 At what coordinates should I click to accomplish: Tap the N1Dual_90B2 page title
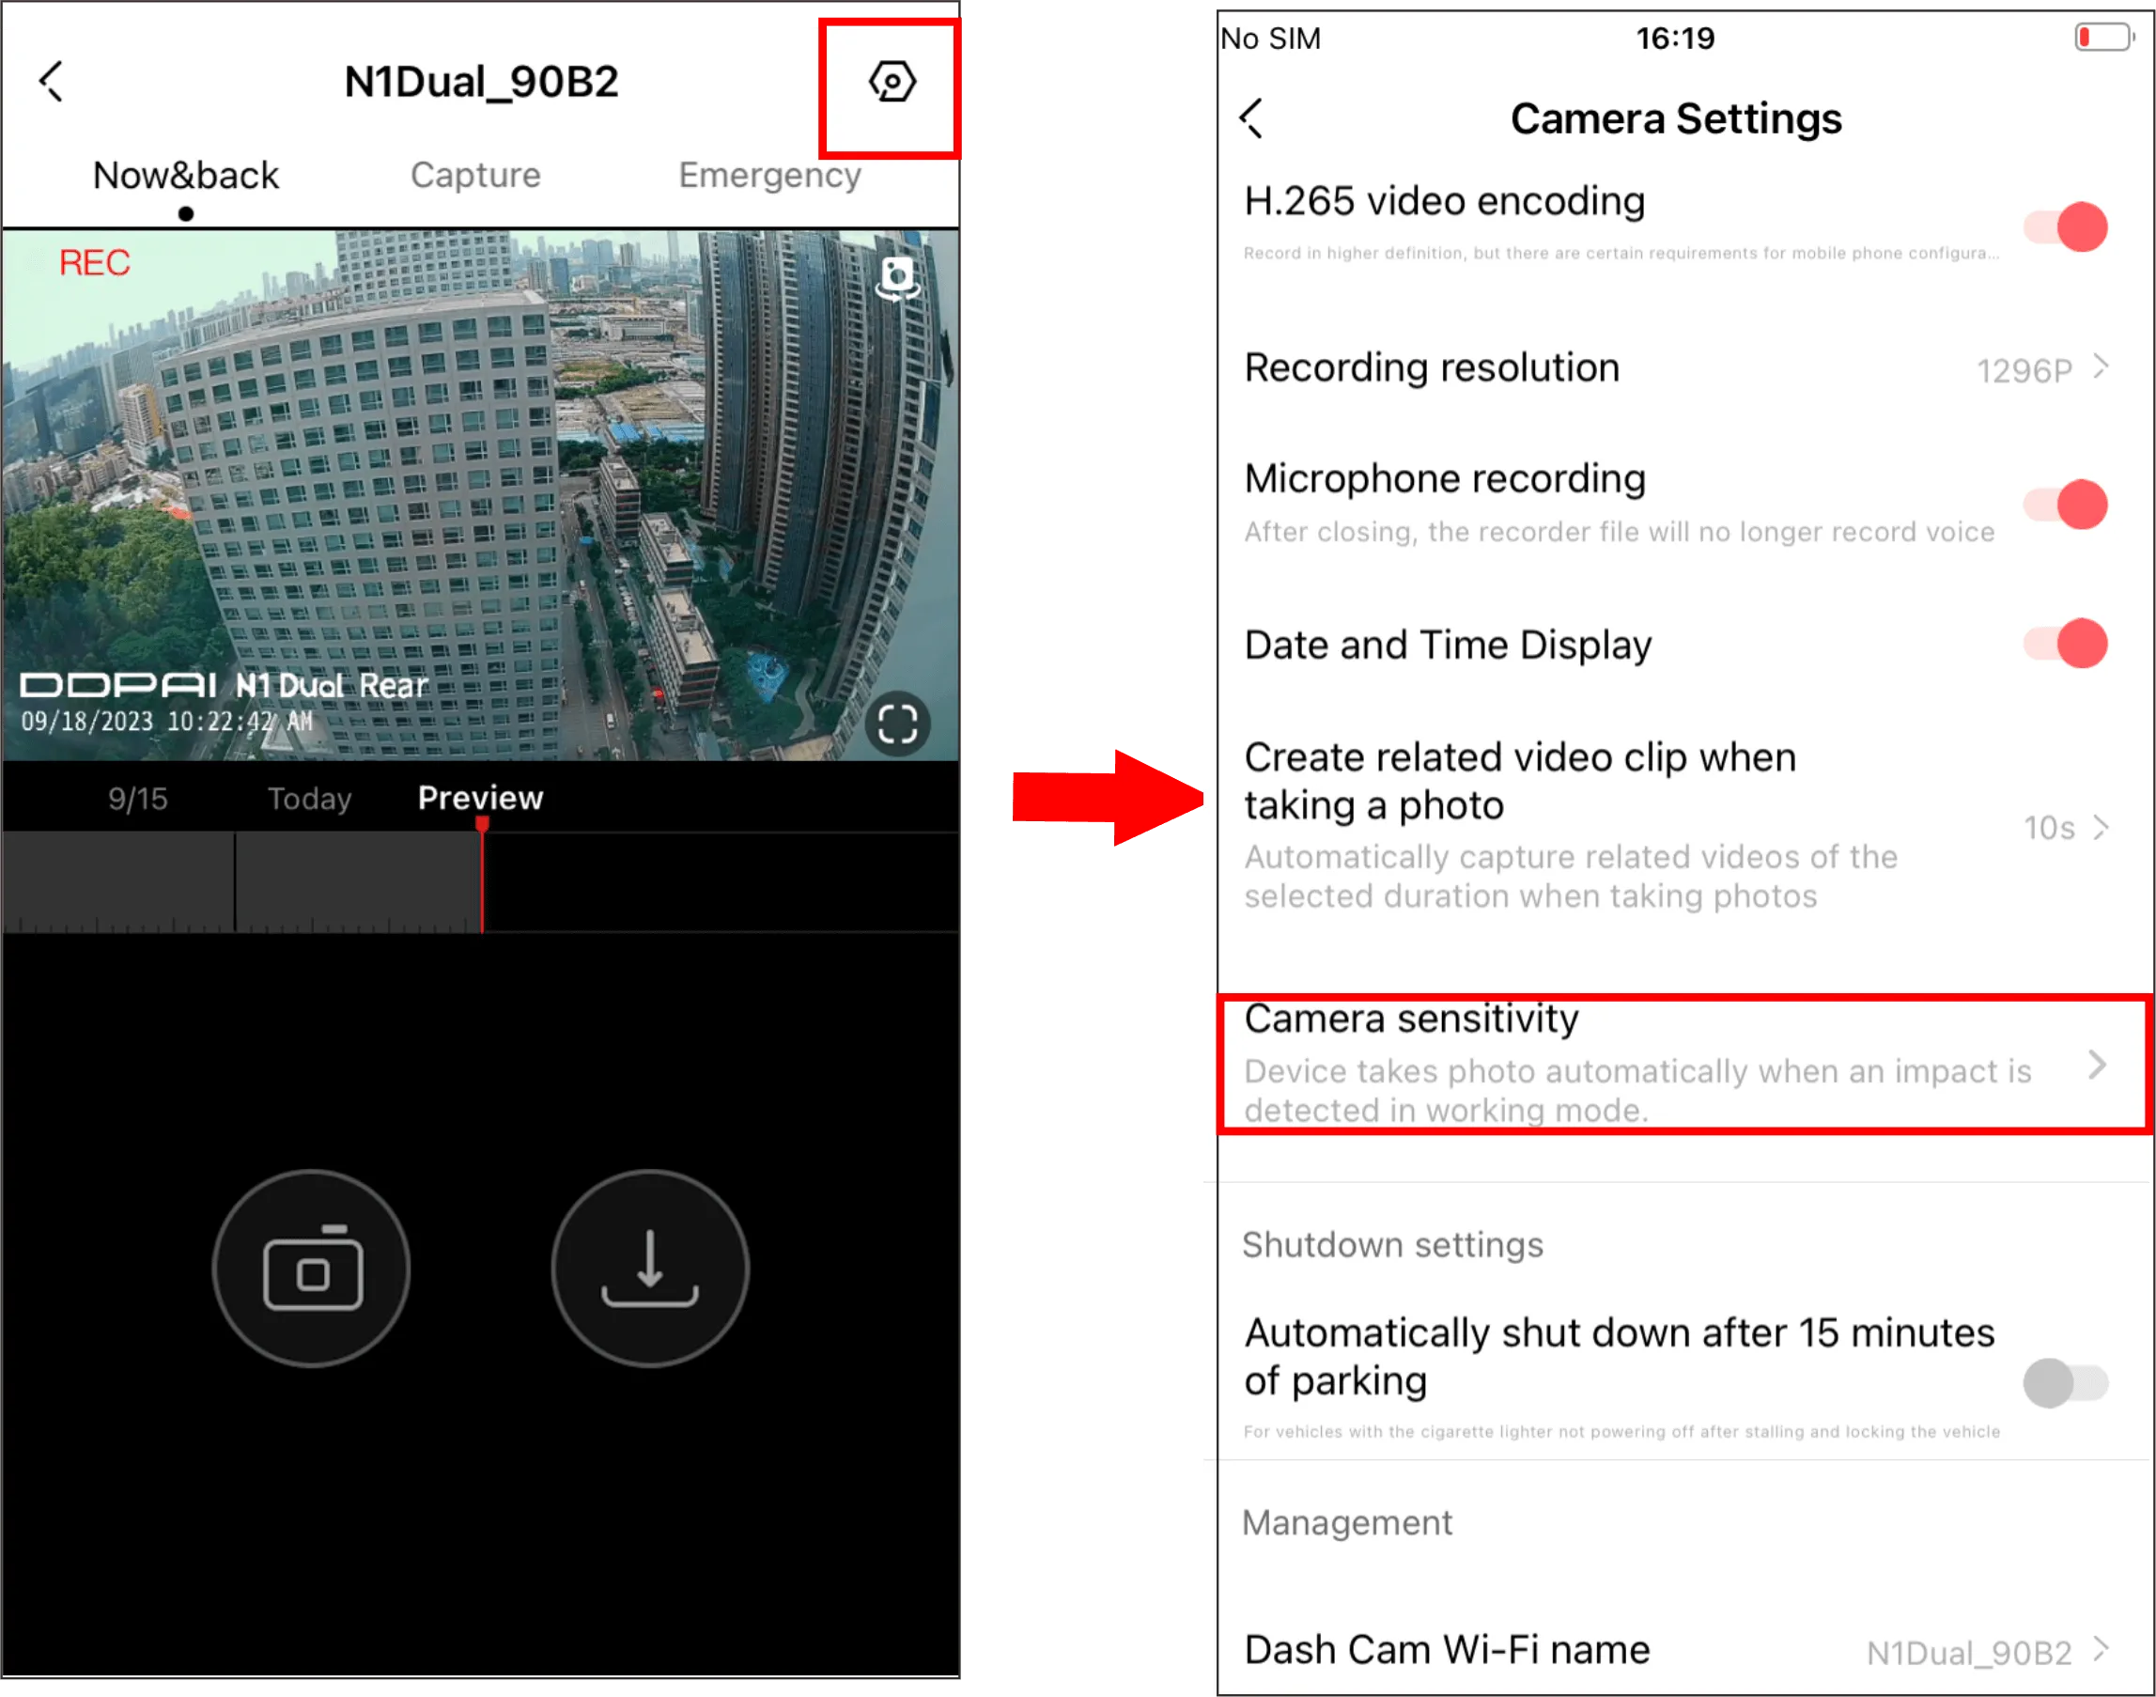(x=482, y=82)
